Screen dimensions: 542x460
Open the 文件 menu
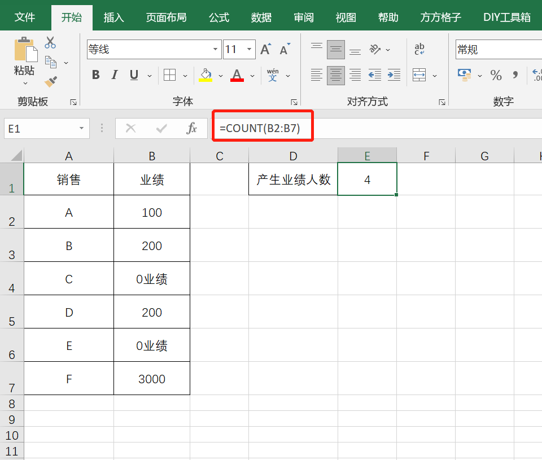pos(25,17)
